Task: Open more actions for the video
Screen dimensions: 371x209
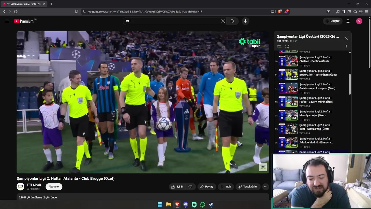Action: [x=265, y=187]
